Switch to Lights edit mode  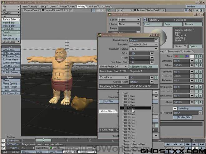coord(56,152)
